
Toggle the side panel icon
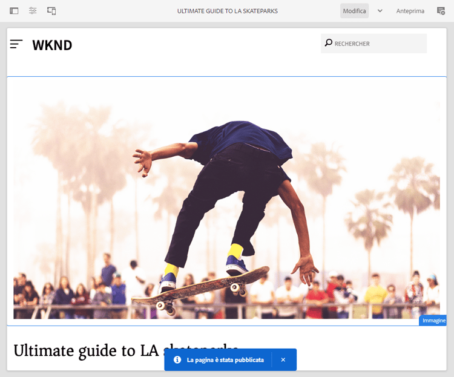[x=14, y=11]
